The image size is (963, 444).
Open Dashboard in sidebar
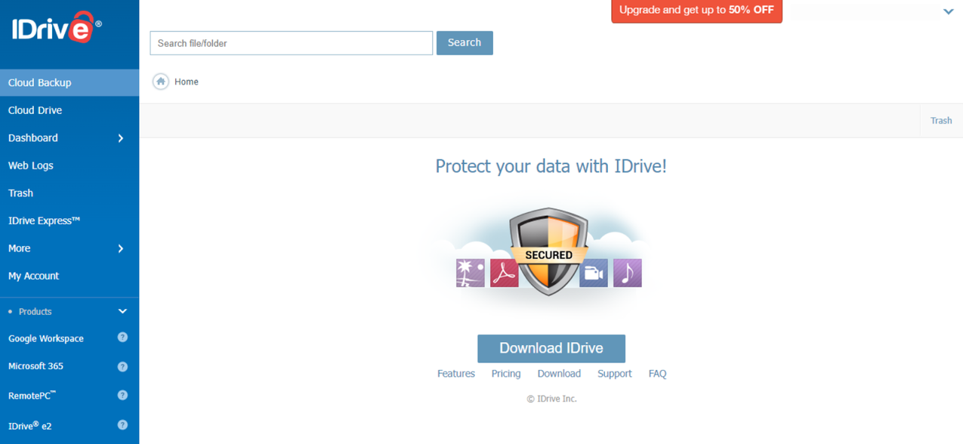pos(33,138)
